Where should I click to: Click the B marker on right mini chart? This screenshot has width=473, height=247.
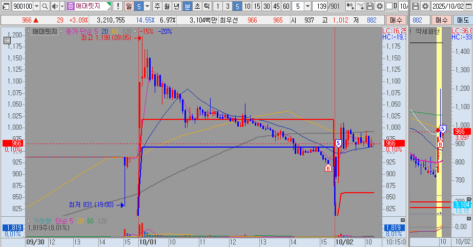(x=440, y=144)
